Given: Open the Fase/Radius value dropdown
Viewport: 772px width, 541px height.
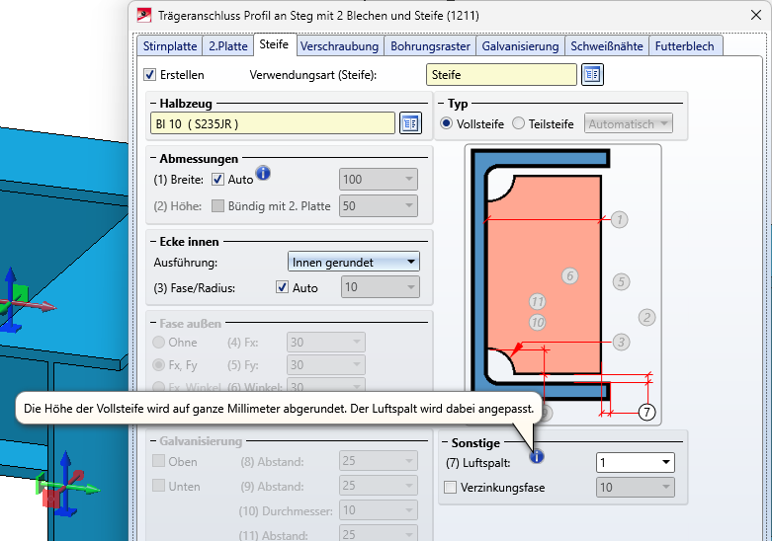Looking at the screenshot, I should (x=381, y=287).
